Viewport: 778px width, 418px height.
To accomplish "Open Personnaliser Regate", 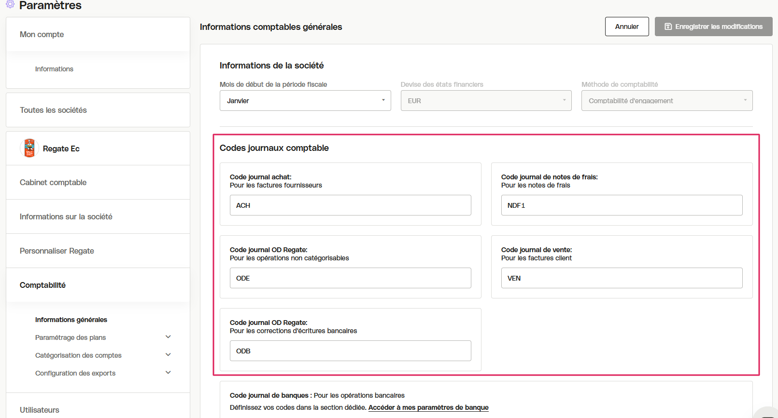I will tap(98, 251).
